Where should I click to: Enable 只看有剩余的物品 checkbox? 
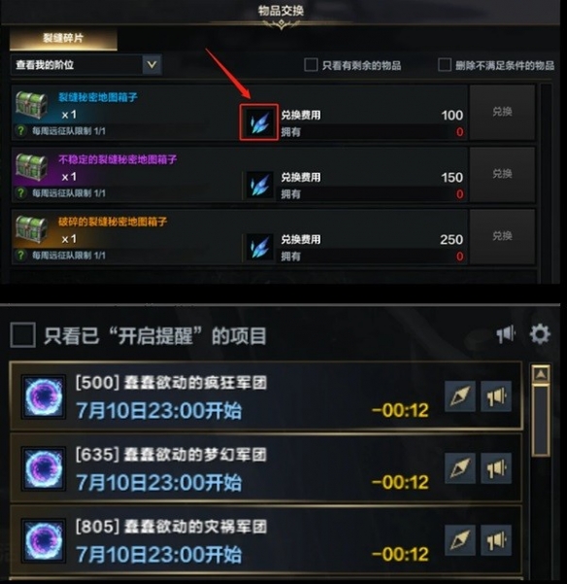[x=311, y=64]
